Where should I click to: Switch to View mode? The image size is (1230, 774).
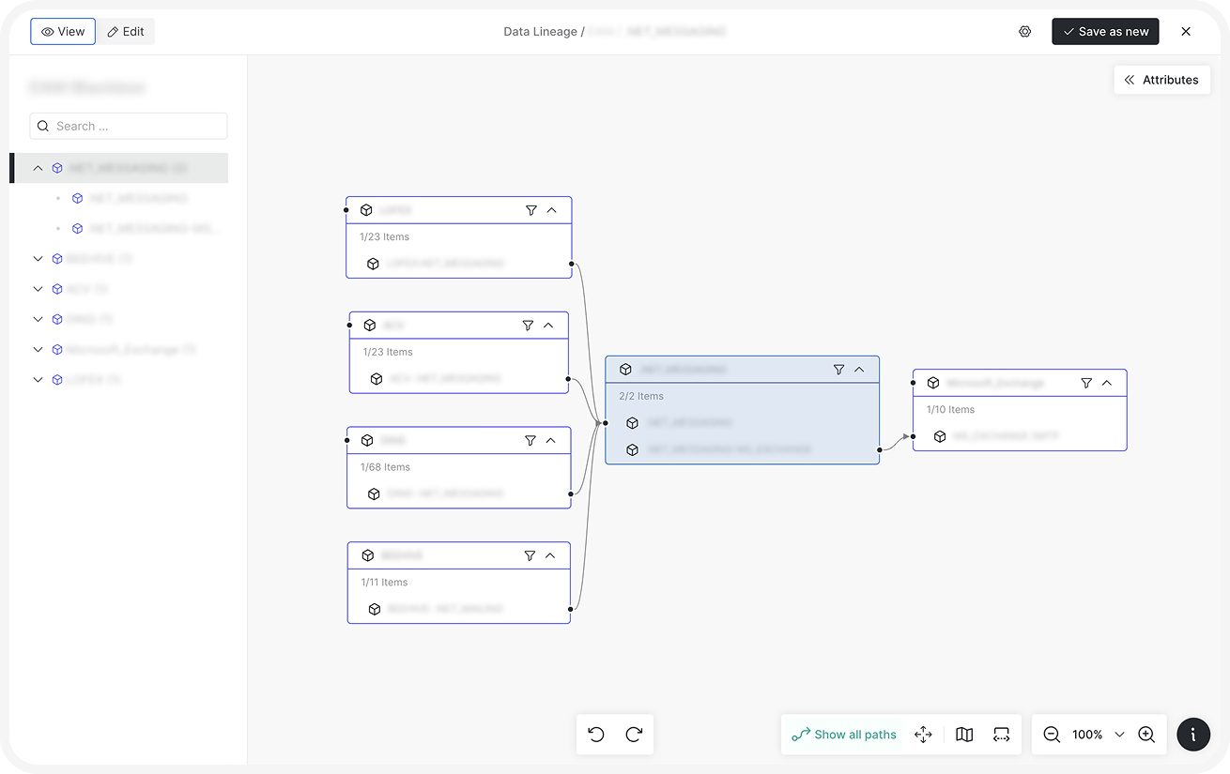[x=63, y=32]
